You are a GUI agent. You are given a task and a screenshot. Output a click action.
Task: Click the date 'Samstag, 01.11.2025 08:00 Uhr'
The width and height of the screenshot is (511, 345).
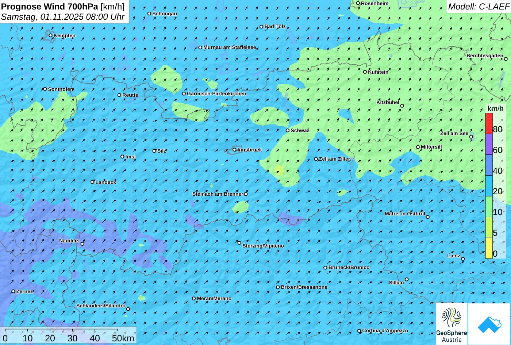[63, 17]
